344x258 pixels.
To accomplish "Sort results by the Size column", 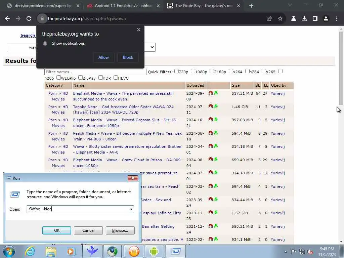I will click(x=235, y=85).
